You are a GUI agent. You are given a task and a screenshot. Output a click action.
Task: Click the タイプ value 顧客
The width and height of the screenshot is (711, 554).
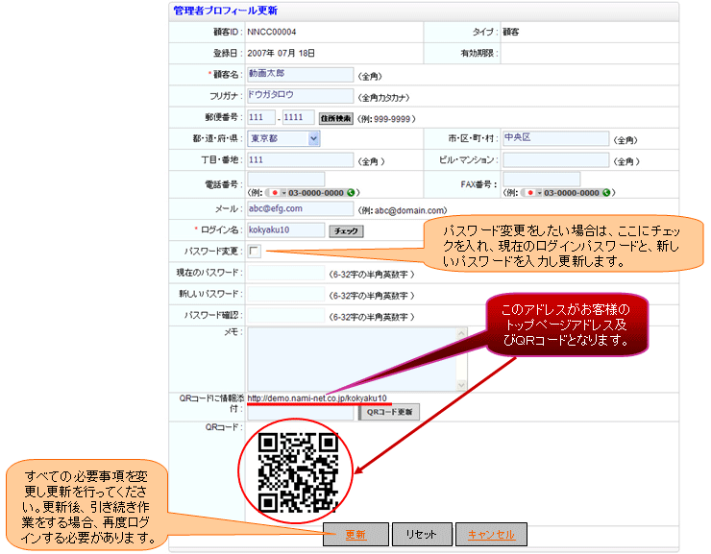(x=511, y=32)
